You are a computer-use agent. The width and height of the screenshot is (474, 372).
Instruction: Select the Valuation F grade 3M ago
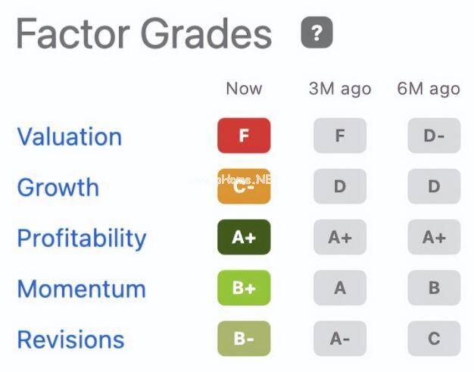[340, 136]
